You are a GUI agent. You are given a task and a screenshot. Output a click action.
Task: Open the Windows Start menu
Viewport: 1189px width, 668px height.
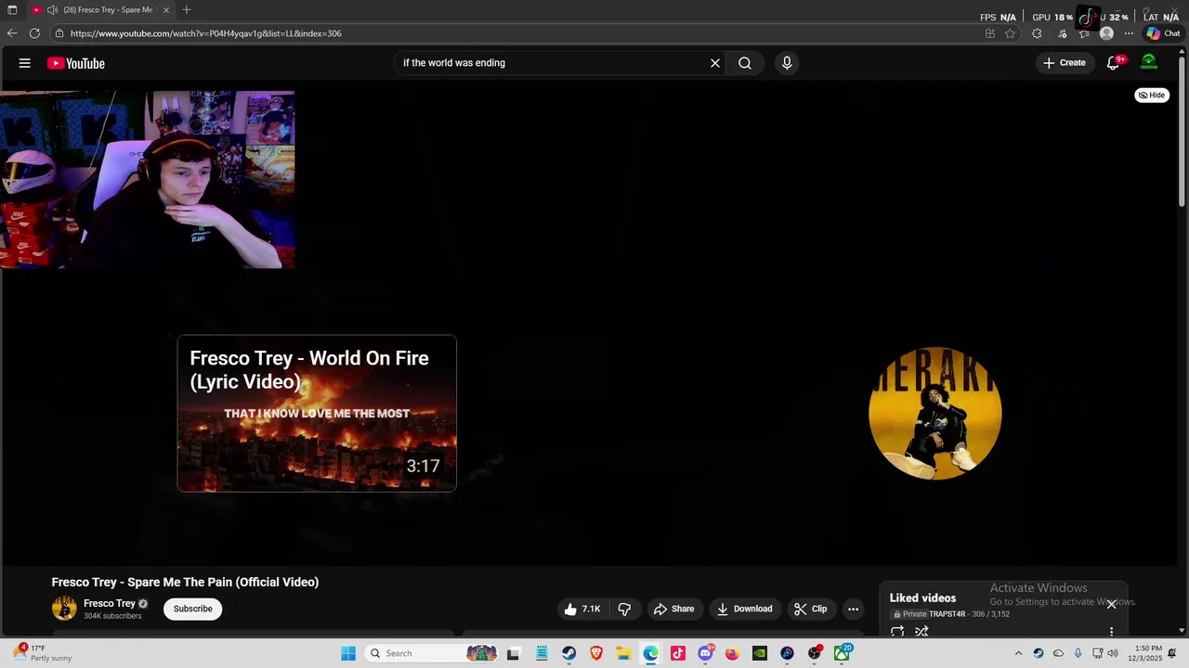pos(348,653)
